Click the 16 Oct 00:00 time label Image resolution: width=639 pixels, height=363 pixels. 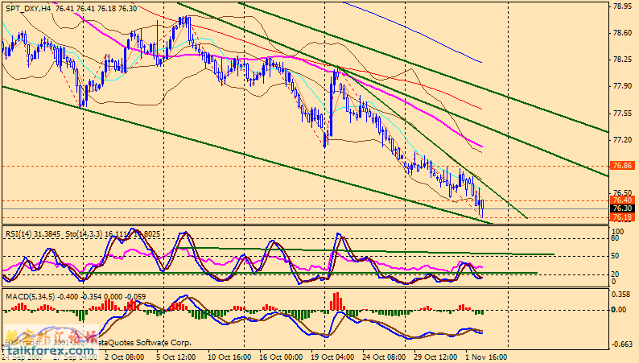(x=281, y=357)
